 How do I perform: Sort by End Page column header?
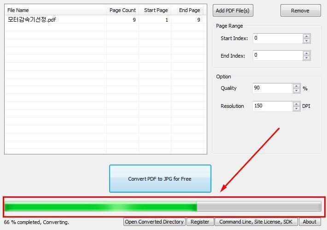pos(187,10)
